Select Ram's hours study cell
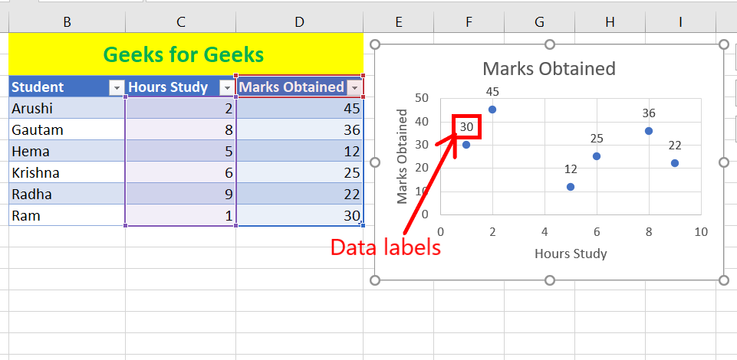Screen dimensions: 737x360 [x=181, y=215]
